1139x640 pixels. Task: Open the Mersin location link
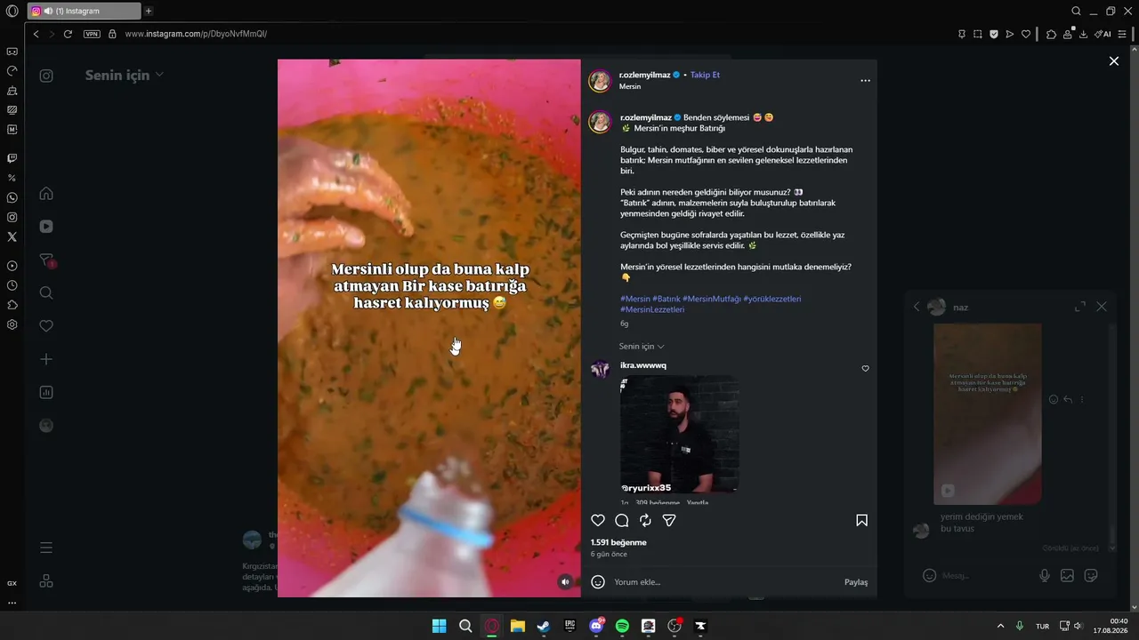point(630,87)
